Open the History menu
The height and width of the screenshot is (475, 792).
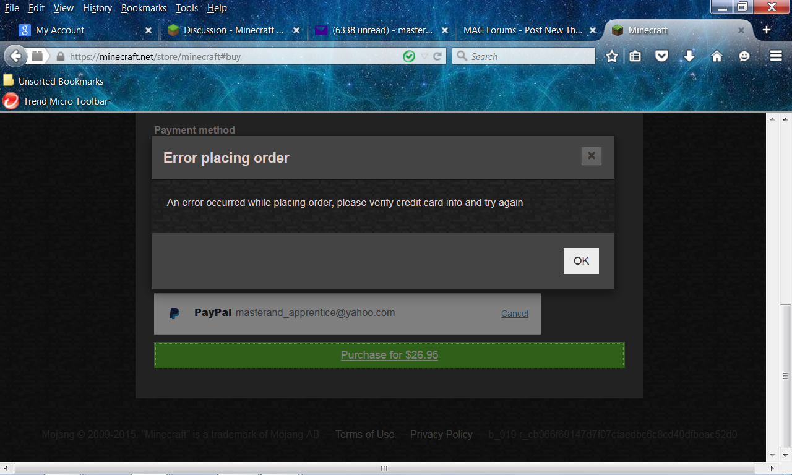pyautogui.click(x=98, y=8)
